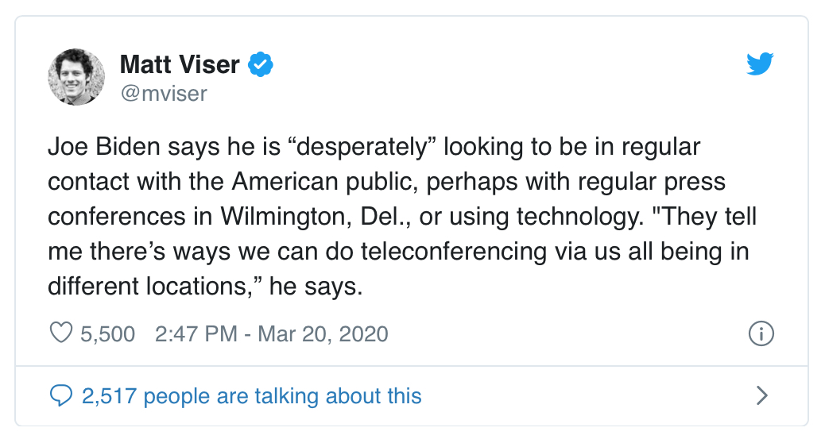
Task: Click the blue verified badge
Action: 261,64
